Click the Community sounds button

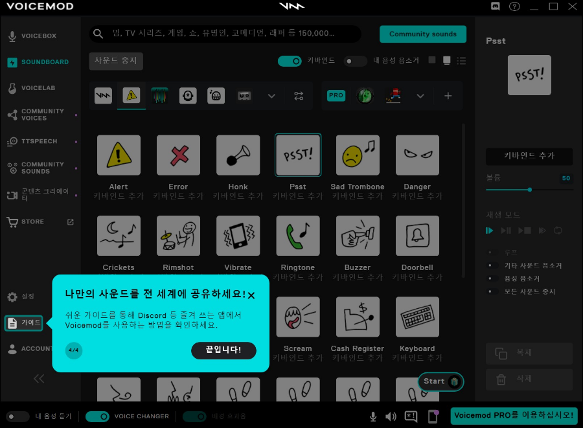tap(423, 34)
